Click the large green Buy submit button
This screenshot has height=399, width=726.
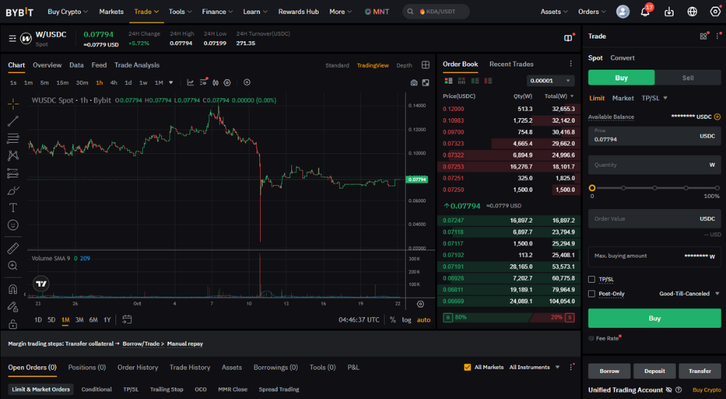point(654,318)
